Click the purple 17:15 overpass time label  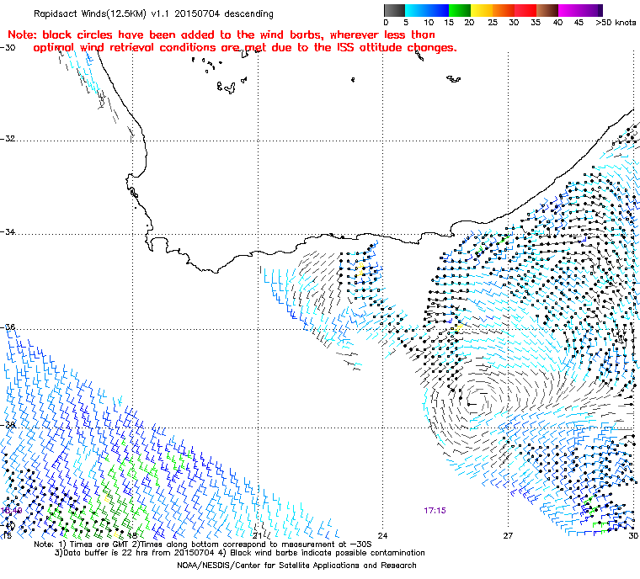pyautogui.click(x=435, y=511)
